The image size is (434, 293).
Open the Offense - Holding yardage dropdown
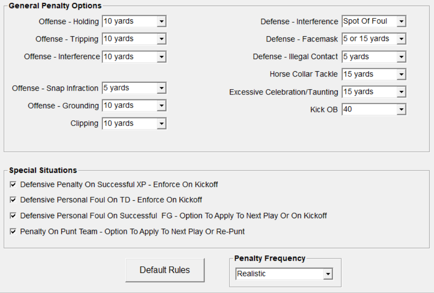(x=162, y=21)
